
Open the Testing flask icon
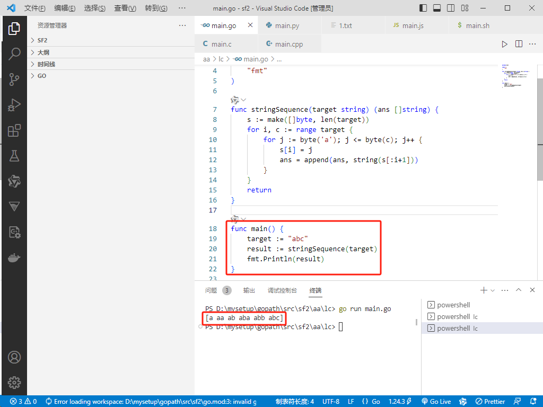[x=14, y=156]
